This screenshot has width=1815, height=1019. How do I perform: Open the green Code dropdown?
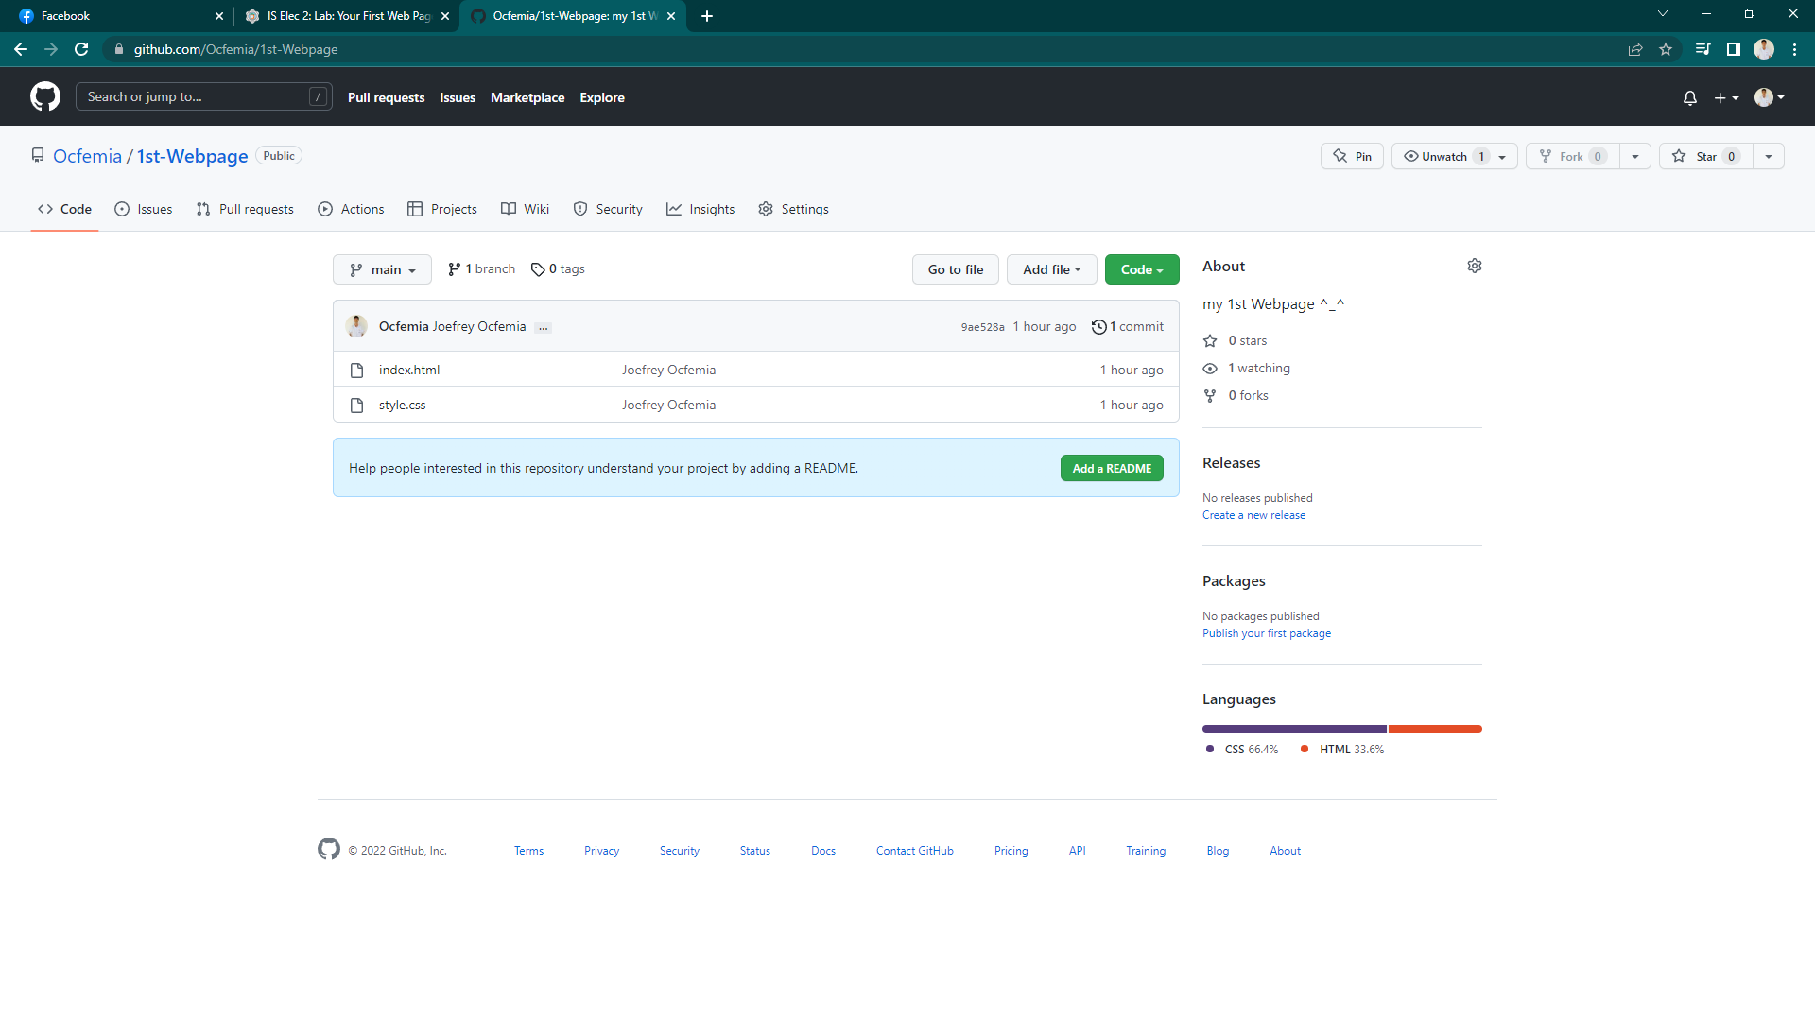pos(1142,269)
